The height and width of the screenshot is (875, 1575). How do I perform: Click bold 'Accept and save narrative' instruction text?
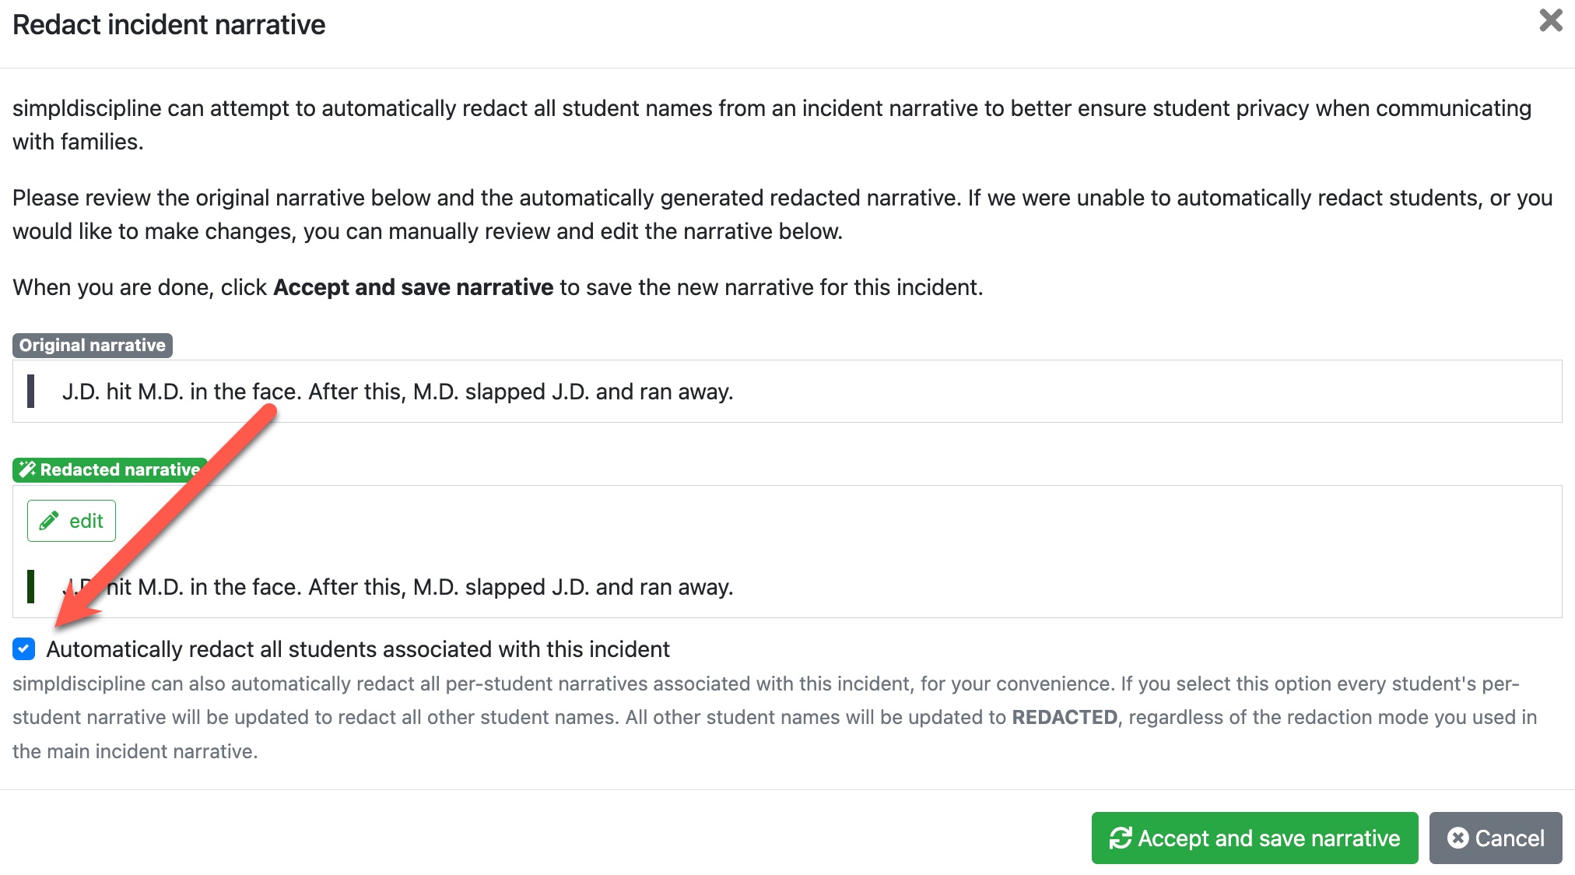pyautogui.click(x=413, y=287)
